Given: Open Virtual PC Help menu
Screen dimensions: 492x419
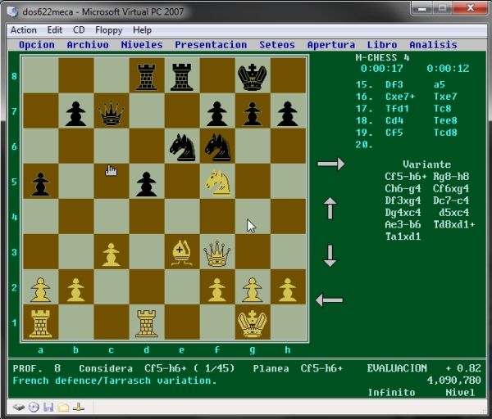Looking at the screenshot, I should coord(142,30).
